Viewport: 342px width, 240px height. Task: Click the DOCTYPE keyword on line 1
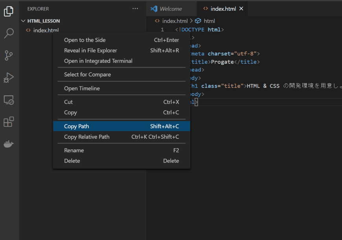point(193,29)
